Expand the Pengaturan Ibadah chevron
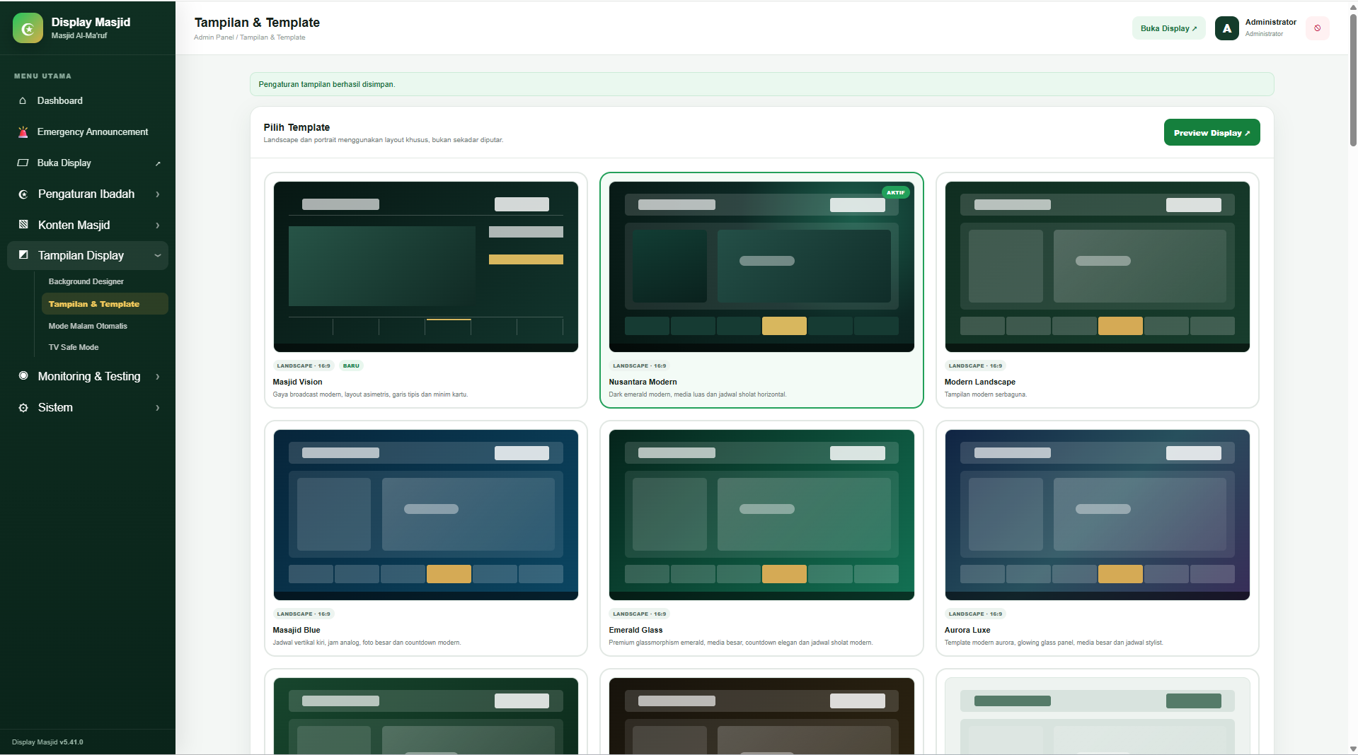Screen dimensions: 1358x755 point(158,194)
